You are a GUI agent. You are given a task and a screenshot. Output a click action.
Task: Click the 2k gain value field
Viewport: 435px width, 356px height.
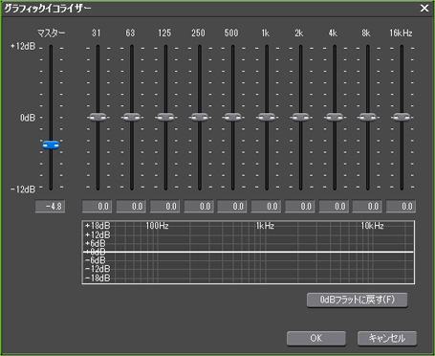click(x=300, y=207)
